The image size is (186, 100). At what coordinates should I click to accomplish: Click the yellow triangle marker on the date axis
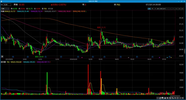pyautogui.click(x=171, y=57)
